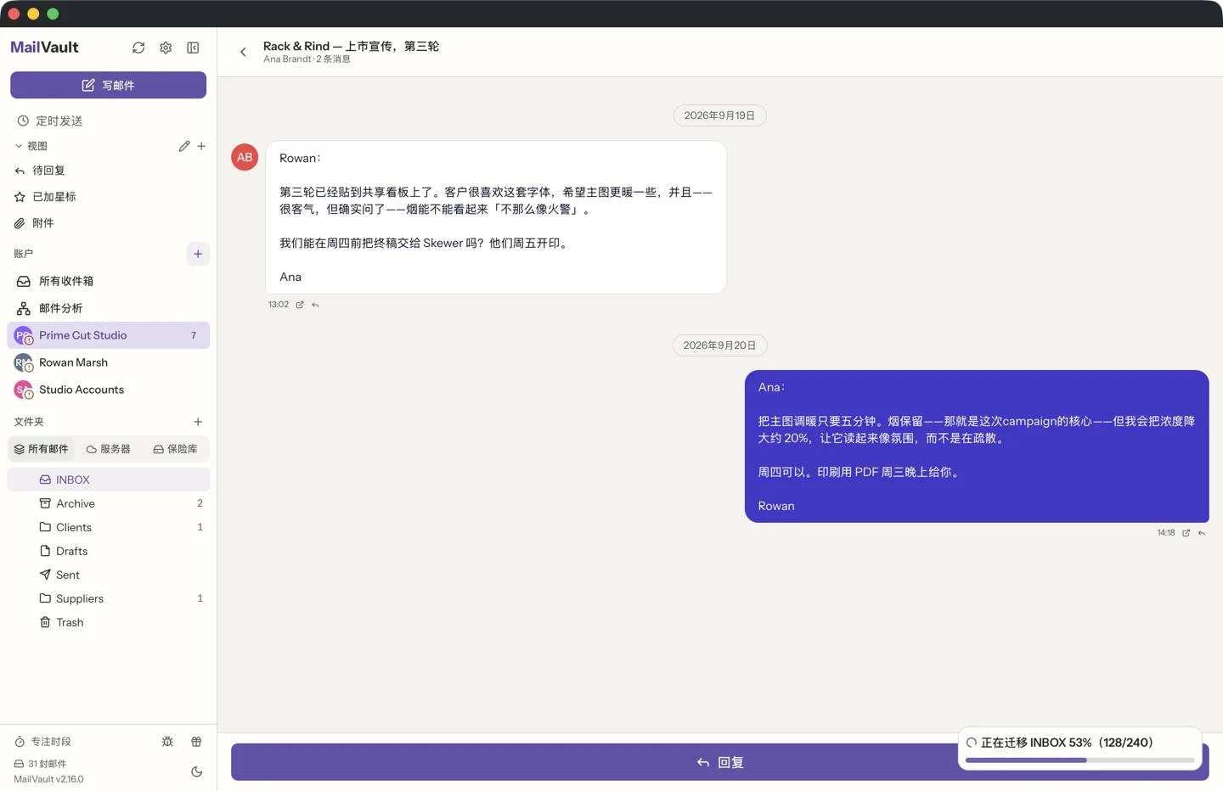The width and height of the screenshot is (1223, 791).
Task: Reply to the 14:18 sent message
Action: [1202, 533]
